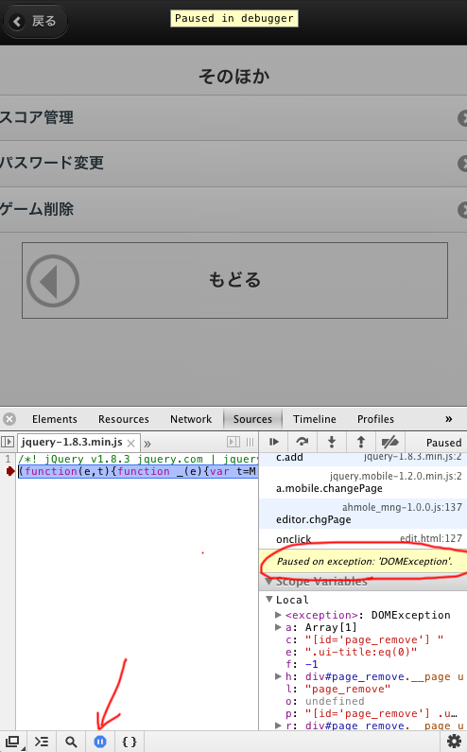467x752 pixels.
Task: Close the DevTools panel with X icon
Action: [9, 419]
